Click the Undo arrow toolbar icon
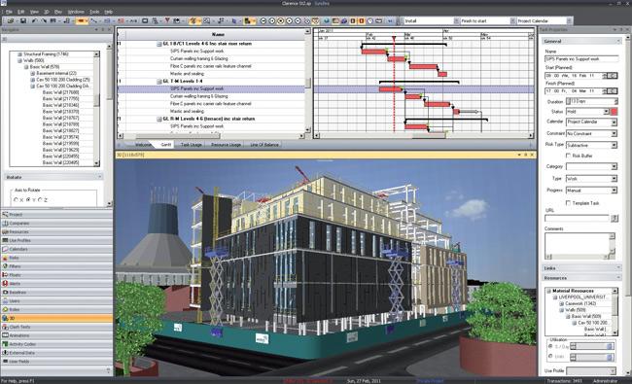Screen dimensions: 632x384 (34, 21)
